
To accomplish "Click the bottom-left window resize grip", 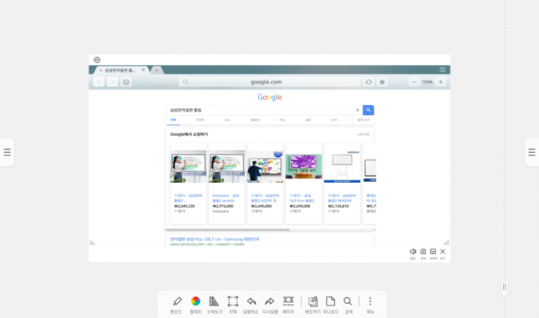I will [x=92, y=242].
